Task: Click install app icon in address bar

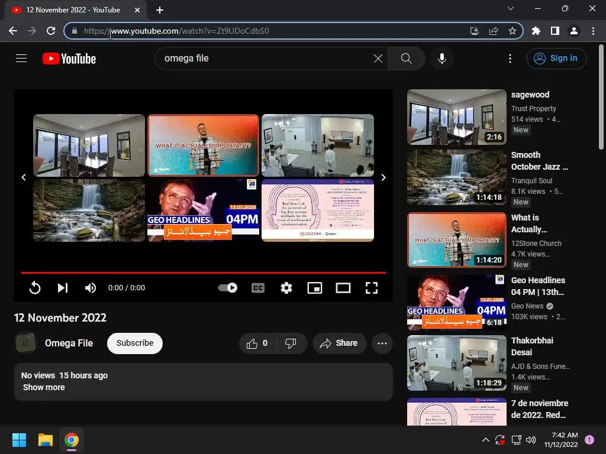Action: click(474, 31)
